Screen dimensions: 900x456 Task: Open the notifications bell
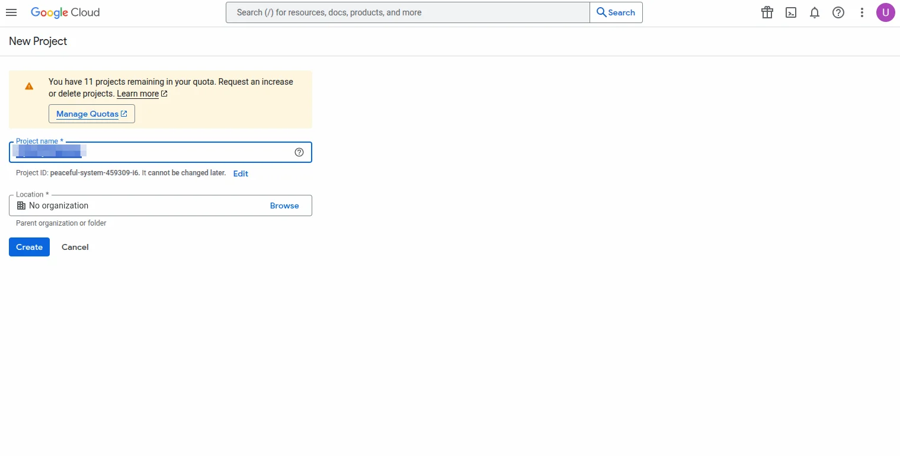[814, 12]
